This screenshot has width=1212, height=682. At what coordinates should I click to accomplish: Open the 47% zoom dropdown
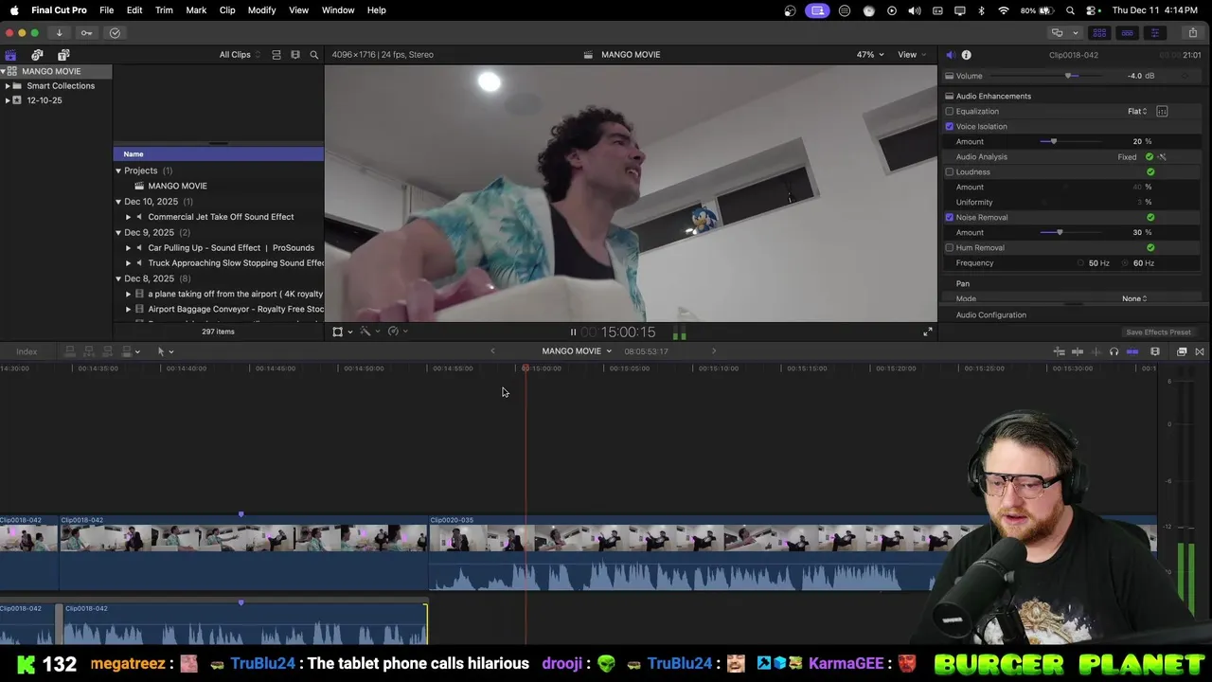(x=870, y=55)
